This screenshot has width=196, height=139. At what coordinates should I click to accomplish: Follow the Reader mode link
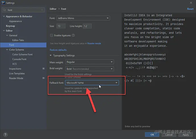point(94,44)
